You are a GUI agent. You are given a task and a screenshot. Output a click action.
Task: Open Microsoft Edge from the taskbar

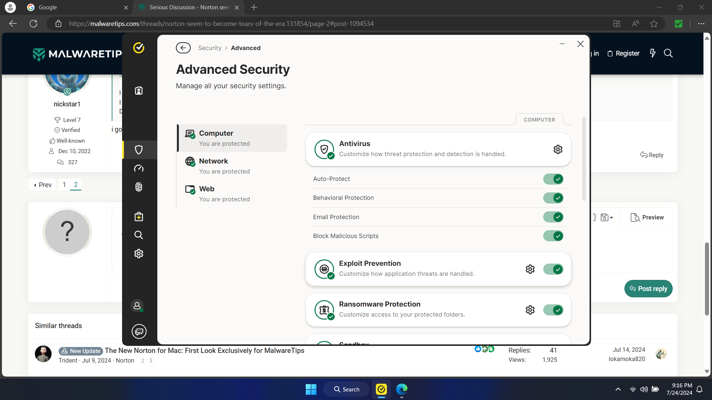pyautogui.click(x=402, y=389)
